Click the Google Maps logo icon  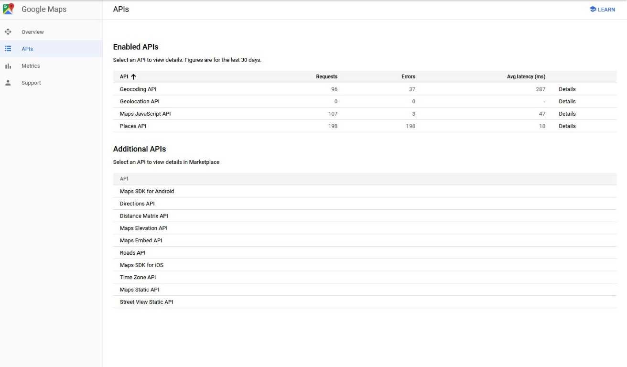(x=8, y=9)
